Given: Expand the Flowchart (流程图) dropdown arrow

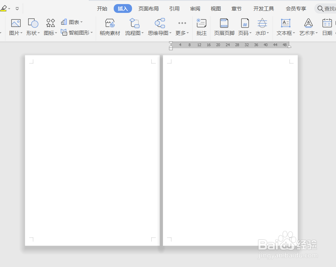Looking at the screenshot, I should (x=143, y=33).
